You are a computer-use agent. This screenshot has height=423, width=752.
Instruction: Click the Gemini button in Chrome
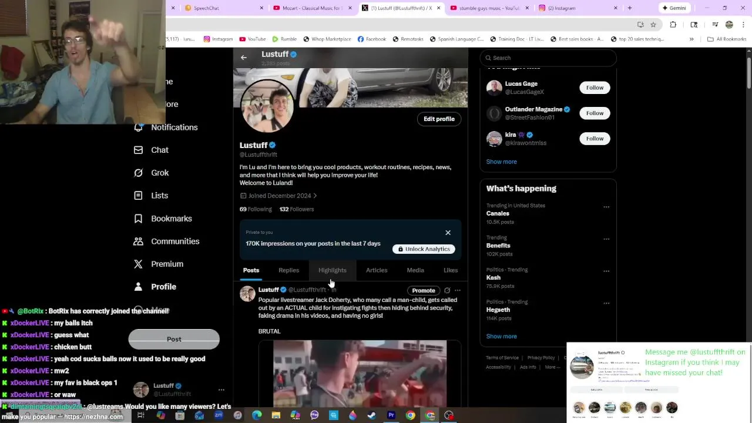coord(673,8)
